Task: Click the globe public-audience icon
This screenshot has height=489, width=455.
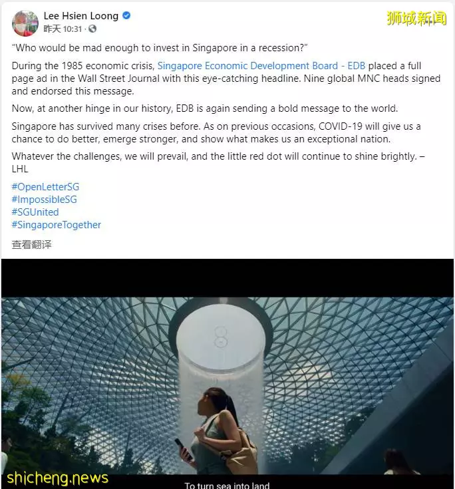Action: click(92, 29)
